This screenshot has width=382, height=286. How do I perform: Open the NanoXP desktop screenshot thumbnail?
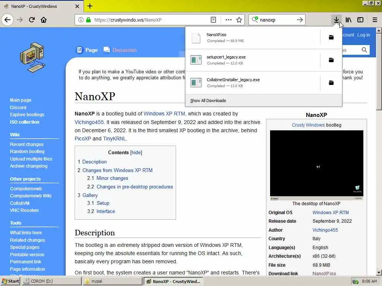[x=316, y=165]
